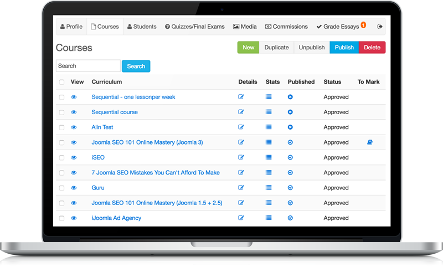
Task: Click the red Delete button
Action: (x=372, y=48)
